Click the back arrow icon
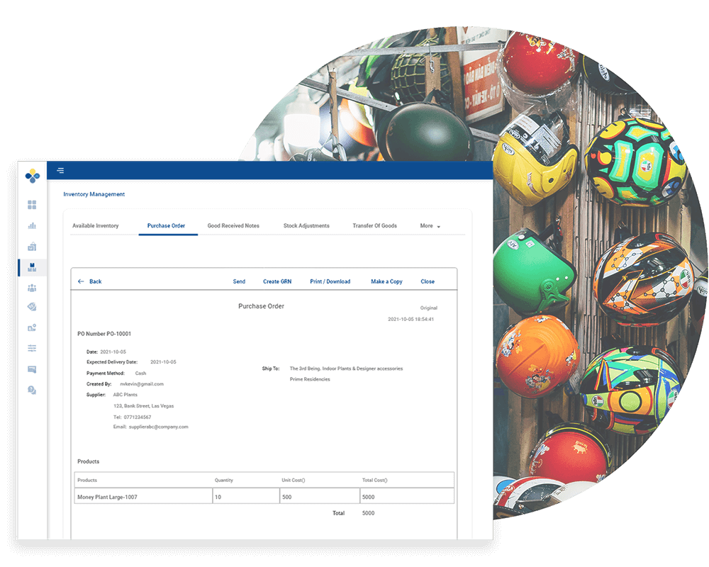Screen dimensions: 709x567 coord(81,281)
